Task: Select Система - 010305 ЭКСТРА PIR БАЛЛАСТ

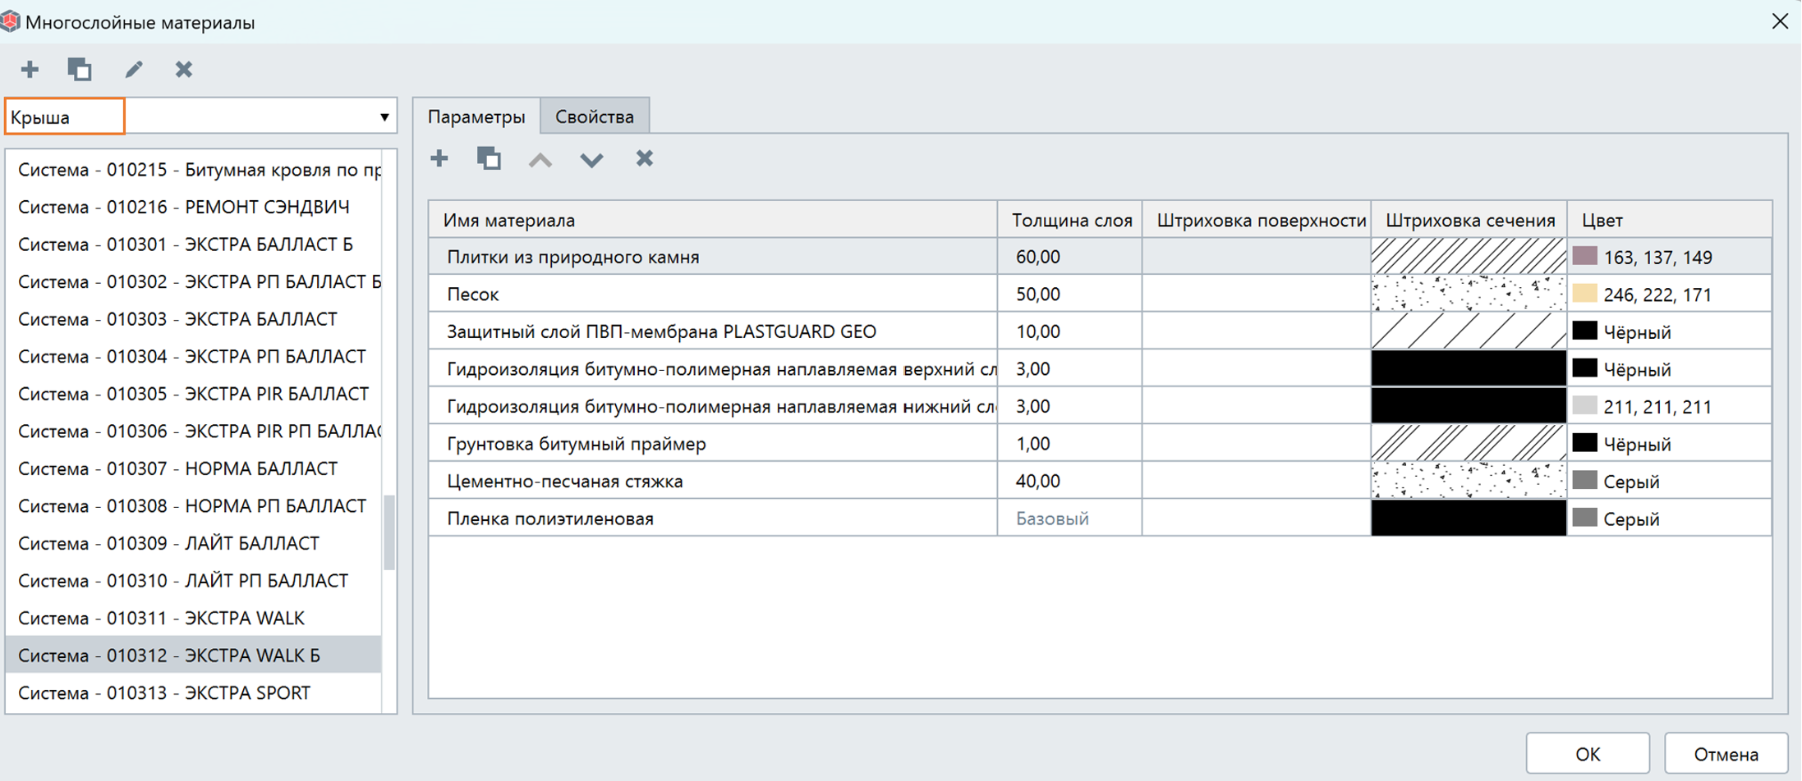Action: (194, 394)
